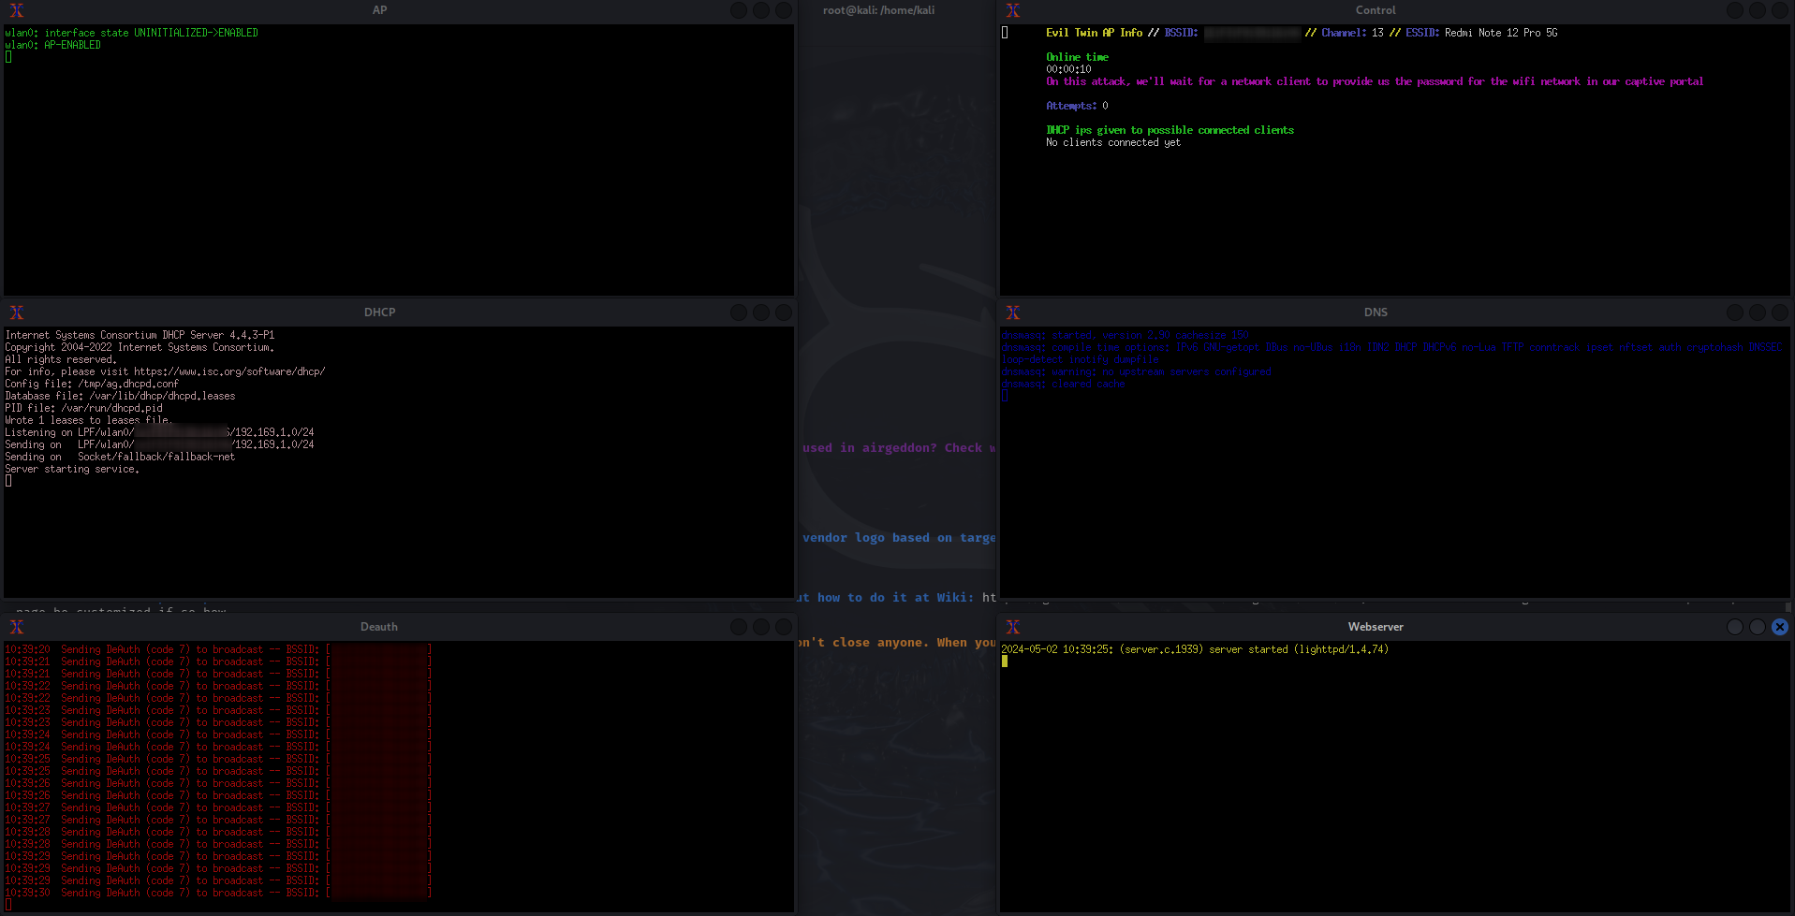Click the Webserver title text
The width and height of the screenshot is (1795, 916).
(x=1375, y=627)
